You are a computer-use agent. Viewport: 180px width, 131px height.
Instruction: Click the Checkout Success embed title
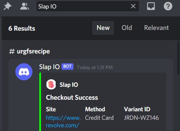(x=72, y=98)
